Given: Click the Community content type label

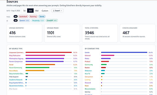Looking at the screenshot, I should click(x=89, y=65).
